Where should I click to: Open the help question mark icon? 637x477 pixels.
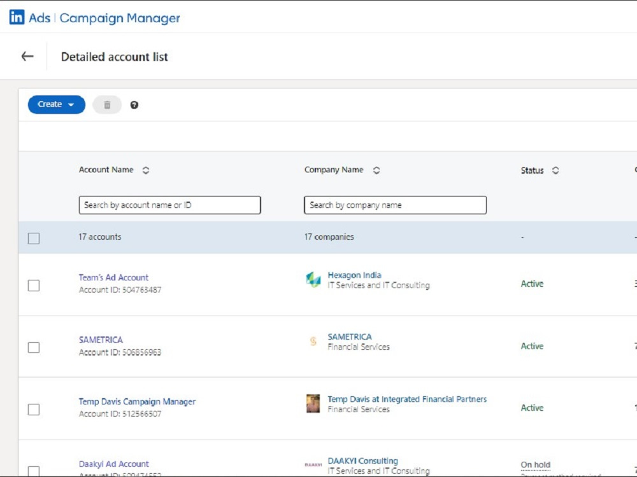click(x=134, y=105)
